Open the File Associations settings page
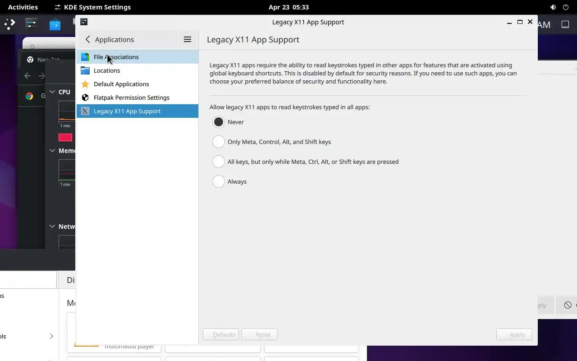 click(137, 57)
